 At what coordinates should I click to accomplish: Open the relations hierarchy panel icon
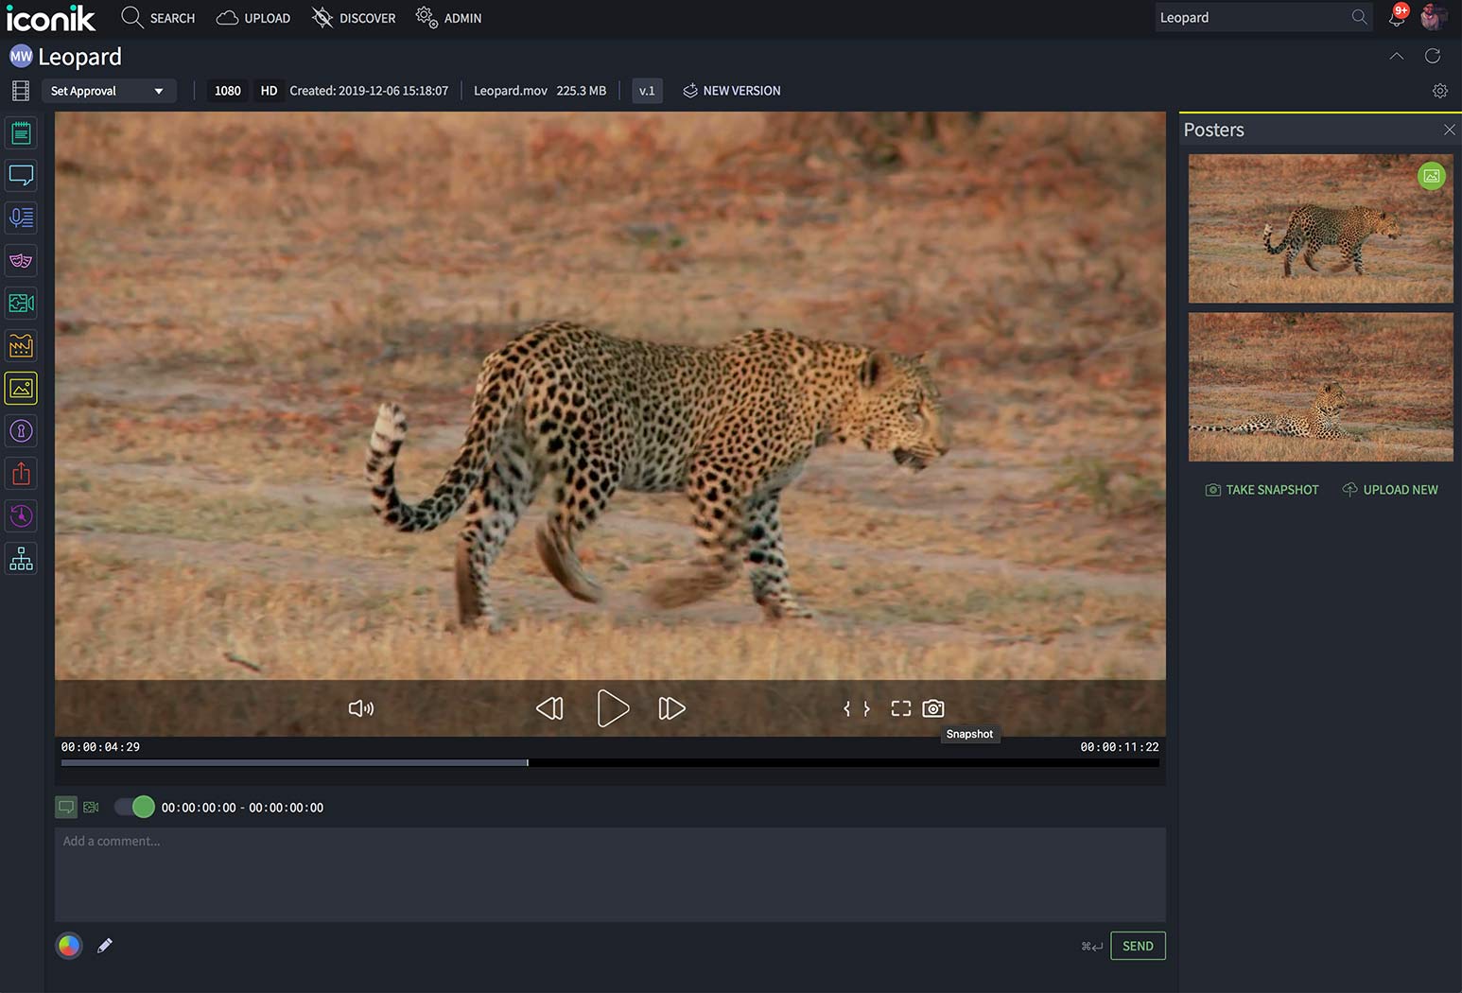[21, 558]
